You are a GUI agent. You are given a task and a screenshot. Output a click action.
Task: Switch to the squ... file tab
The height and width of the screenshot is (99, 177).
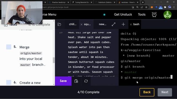point(87,24)
